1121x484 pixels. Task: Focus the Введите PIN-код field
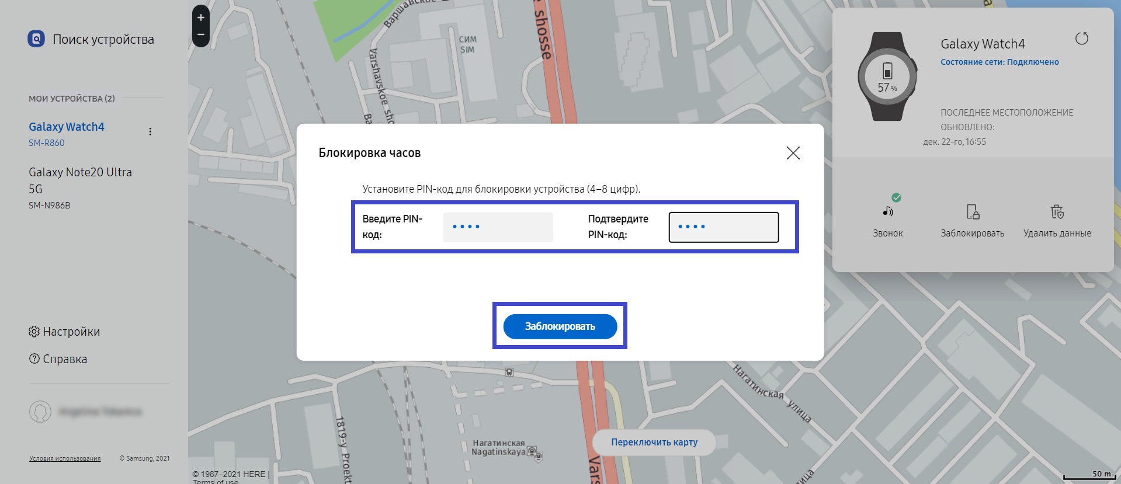point(498,227)
